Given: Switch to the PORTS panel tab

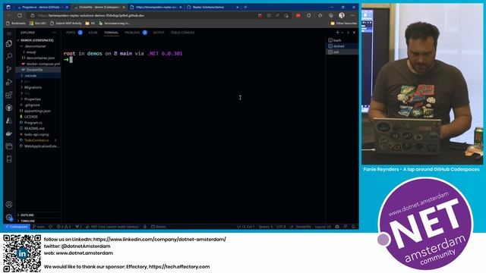Looking at the screenshot, I should 71,33.
